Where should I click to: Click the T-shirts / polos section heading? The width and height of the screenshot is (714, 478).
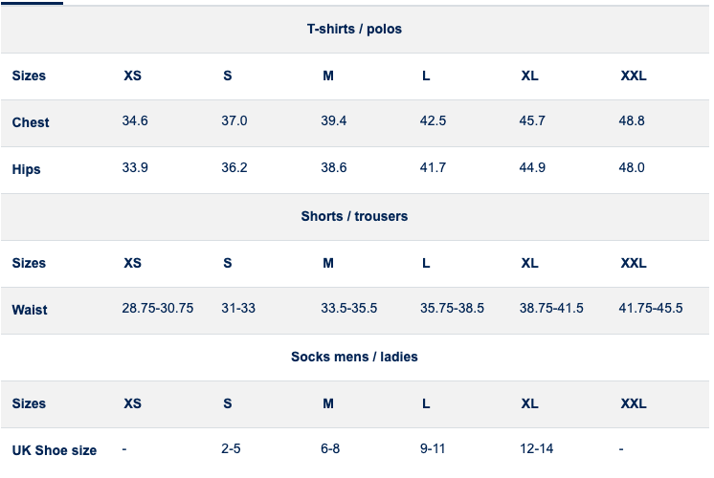coord(354,29)
